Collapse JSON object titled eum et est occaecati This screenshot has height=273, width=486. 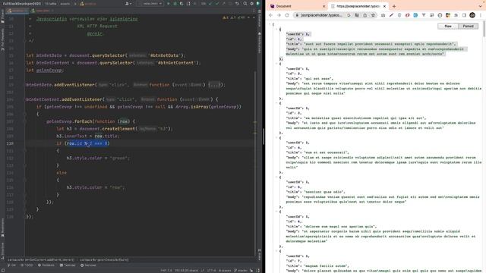[276, 138]
